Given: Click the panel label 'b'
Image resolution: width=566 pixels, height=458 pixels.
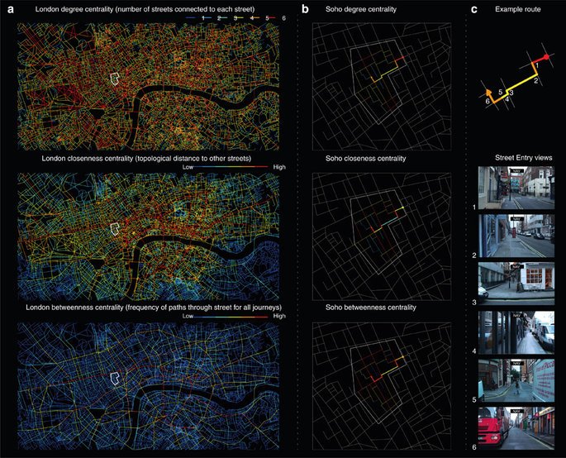Looking at the screenshot, I should coord(305,9).
